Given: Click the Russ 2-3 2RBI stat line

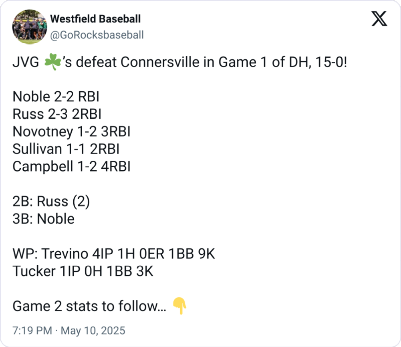Looking at the screenshot, I should pyautogui.click(x=57, y=114).
